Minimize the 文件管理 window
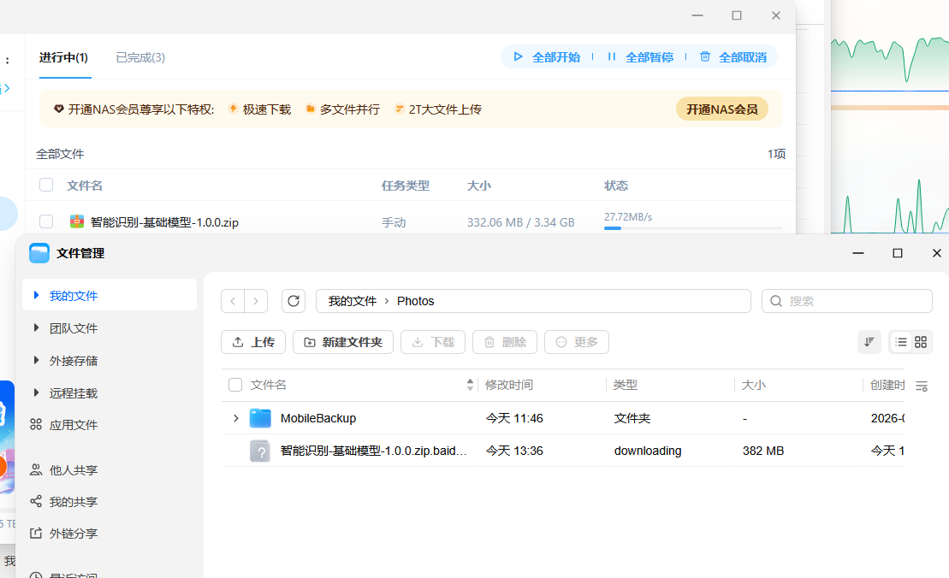 (x=858, y=253)
